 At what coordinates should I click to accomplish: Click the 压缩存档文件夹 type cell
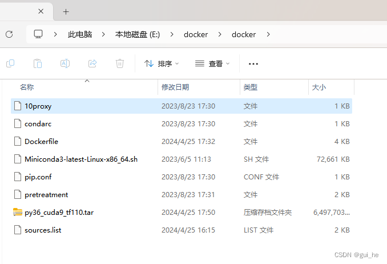tap(268, 213)
